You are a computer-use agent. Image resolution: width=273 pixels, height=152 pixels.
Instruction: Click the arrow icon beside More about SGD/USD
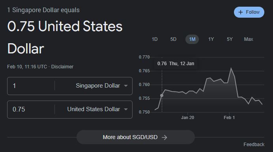click(164, 137)
